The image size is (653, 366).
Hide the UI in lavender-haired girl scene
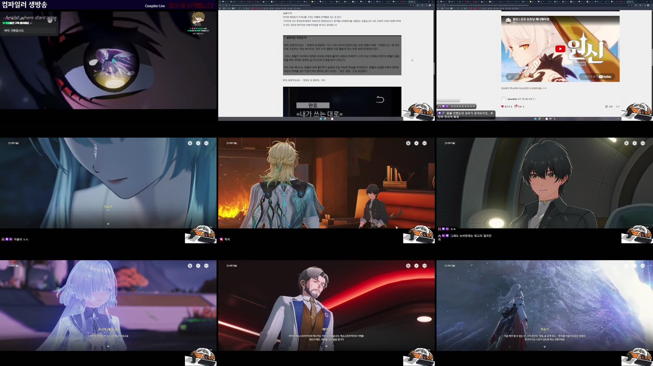(206, 266)
